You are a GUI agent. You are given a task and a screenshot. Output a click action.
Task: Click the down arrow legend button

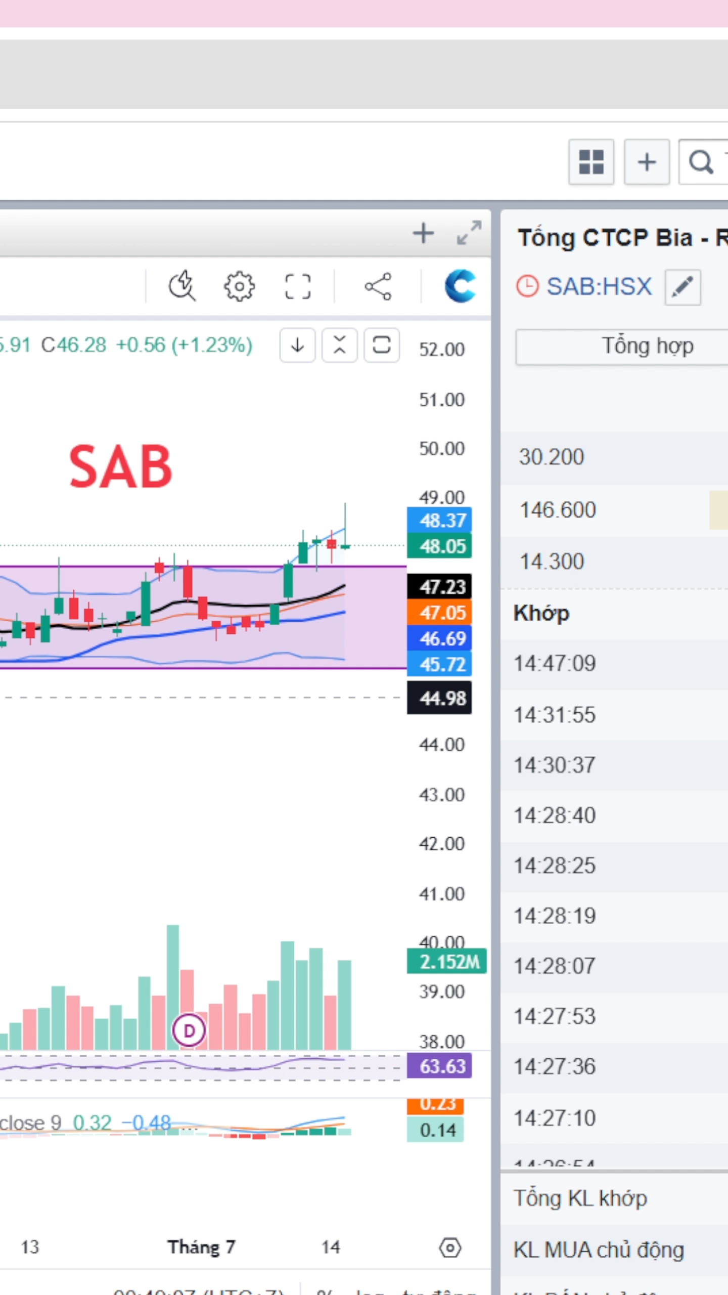click(x=298, y=346)
